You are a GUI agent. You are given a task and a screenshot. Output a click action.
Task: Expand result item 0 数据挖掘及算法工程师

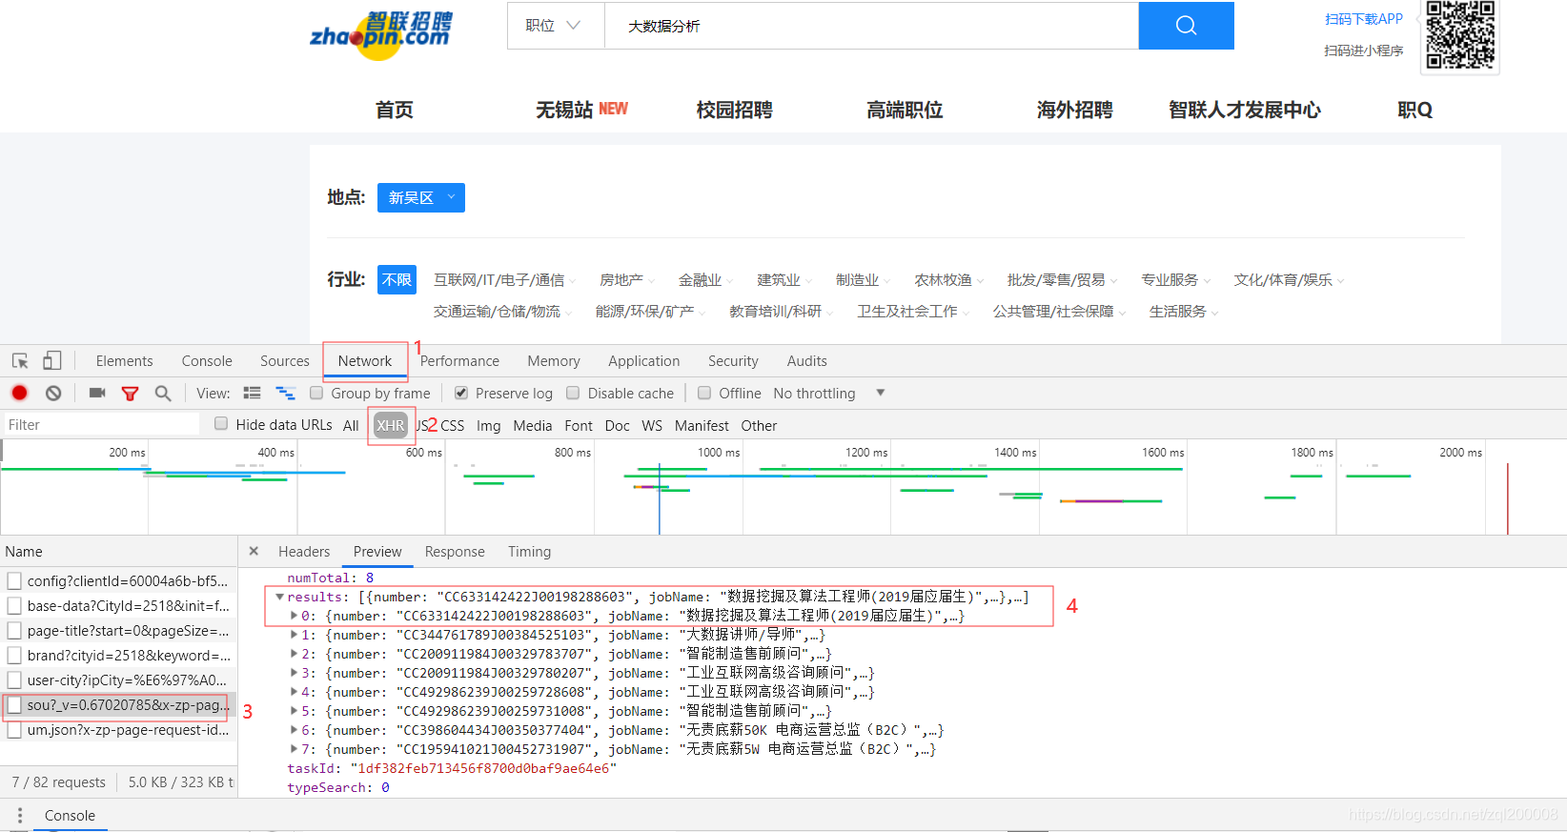295,616
